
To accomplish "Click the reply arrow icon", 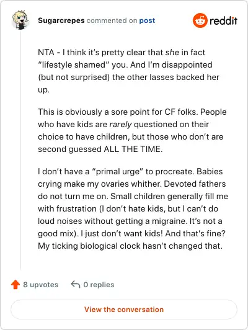I will 76,284.
